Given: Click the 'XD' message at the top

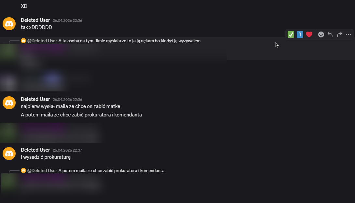Looking at the screenshot, I should (24, 6).
